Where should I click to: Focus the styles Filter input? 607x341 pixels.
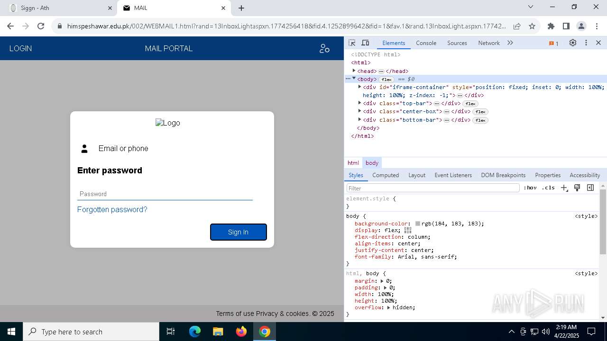tap(433, 188)
